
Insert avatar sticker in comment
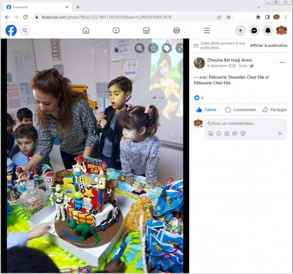(211, 133)
